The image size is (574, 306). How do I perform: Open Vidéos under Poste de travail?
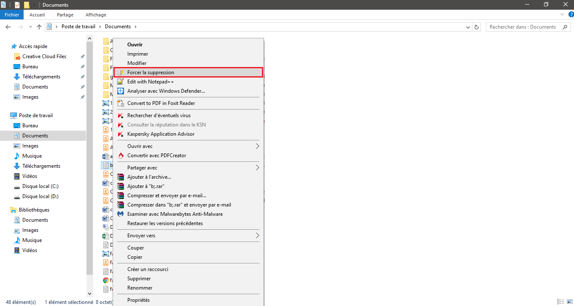tap(30, 176)
